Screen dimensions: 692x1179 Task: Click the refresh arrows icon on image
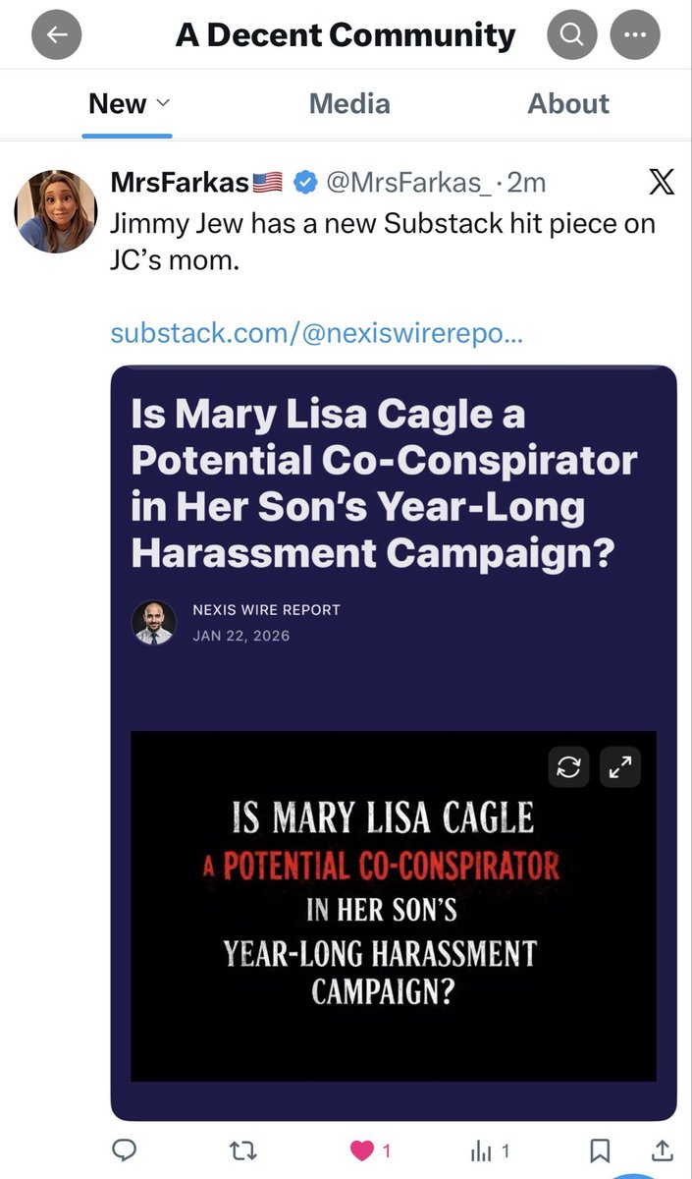pyautogui.click(x=569, y=768)
